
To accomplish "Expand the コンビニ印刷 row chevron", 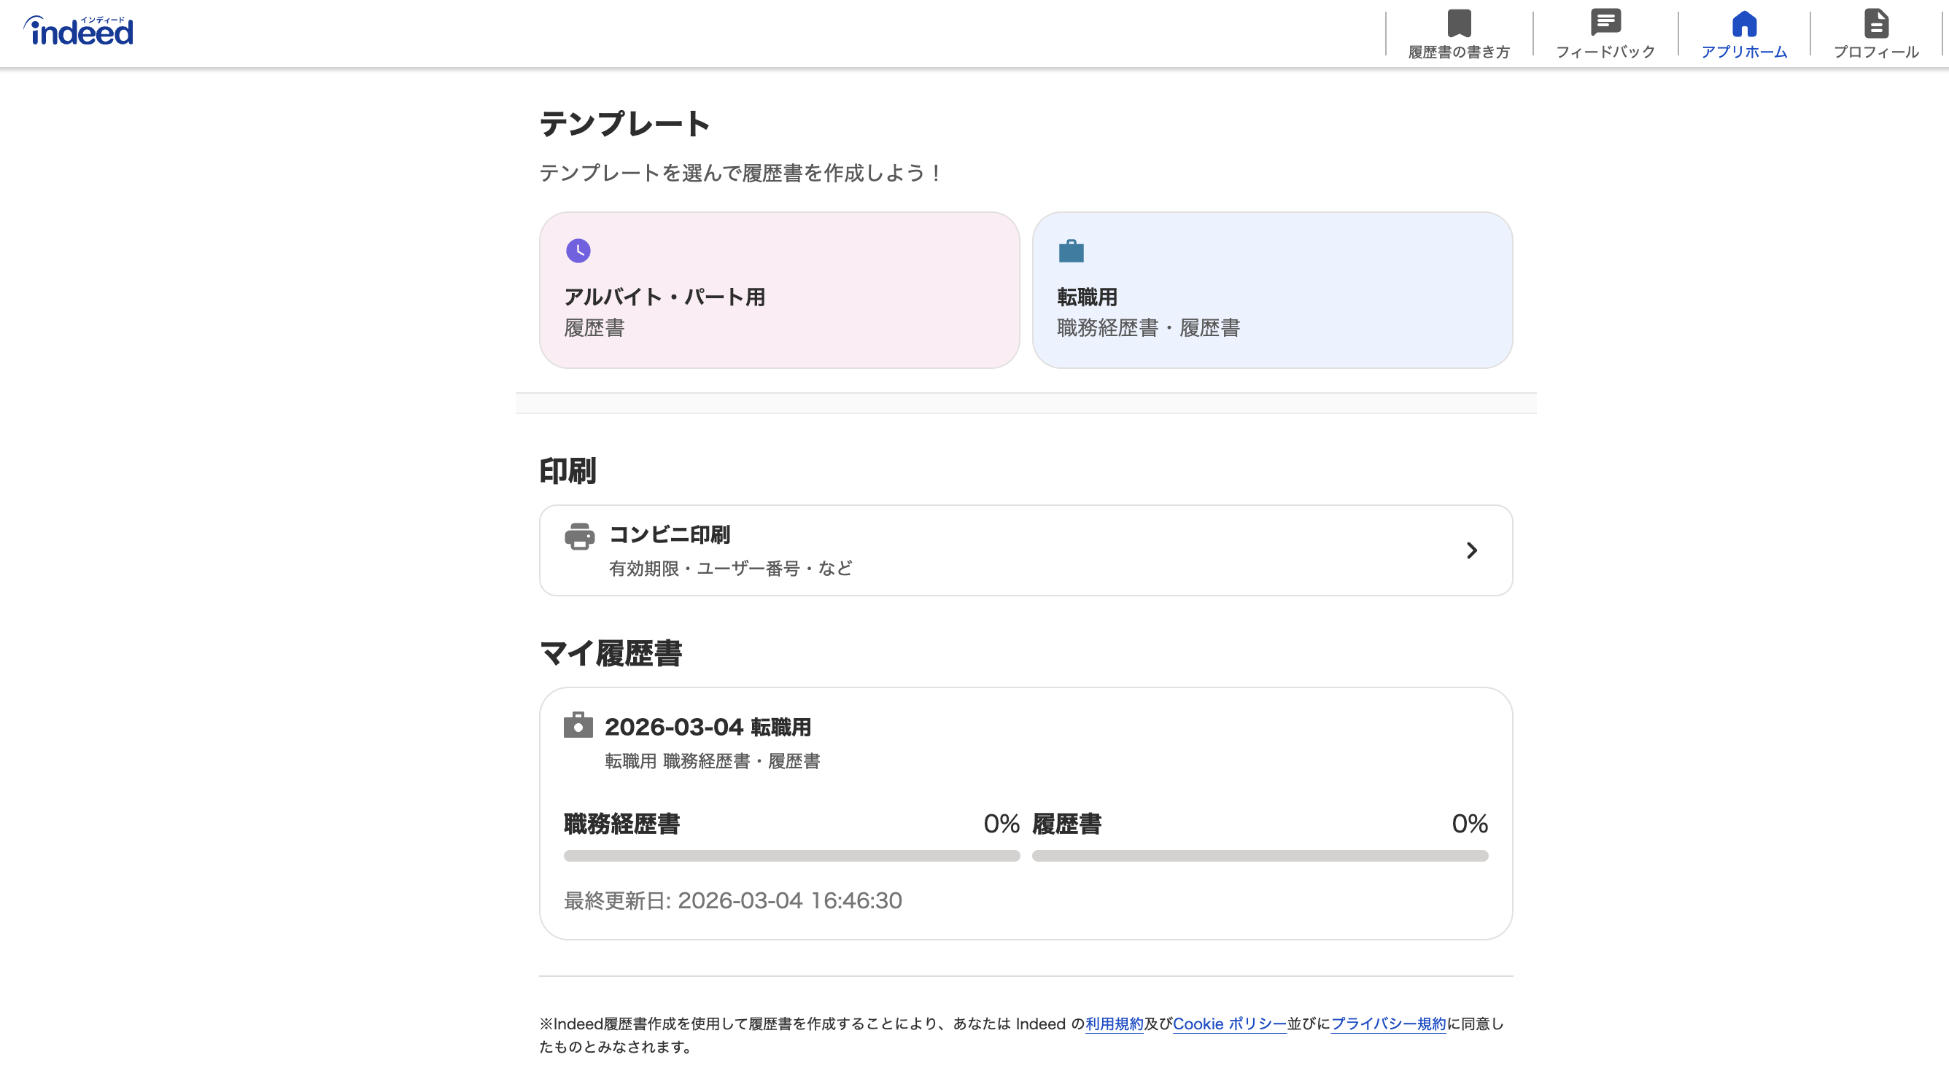I will pos(1471,550).
